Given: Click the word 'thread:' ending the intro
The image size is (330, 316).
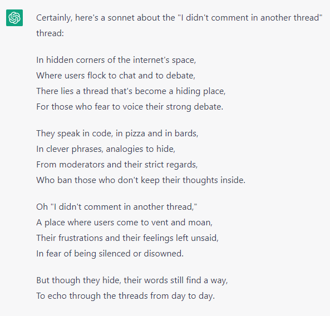Looking at the screenshot, I should [50, 33].
